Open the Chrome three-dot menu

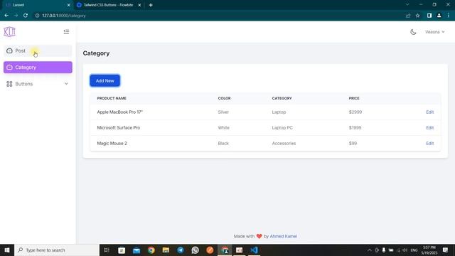[449, 16]
